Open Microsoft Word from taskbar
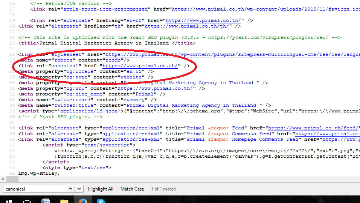The image size is (360, 203). click(46, 201)
